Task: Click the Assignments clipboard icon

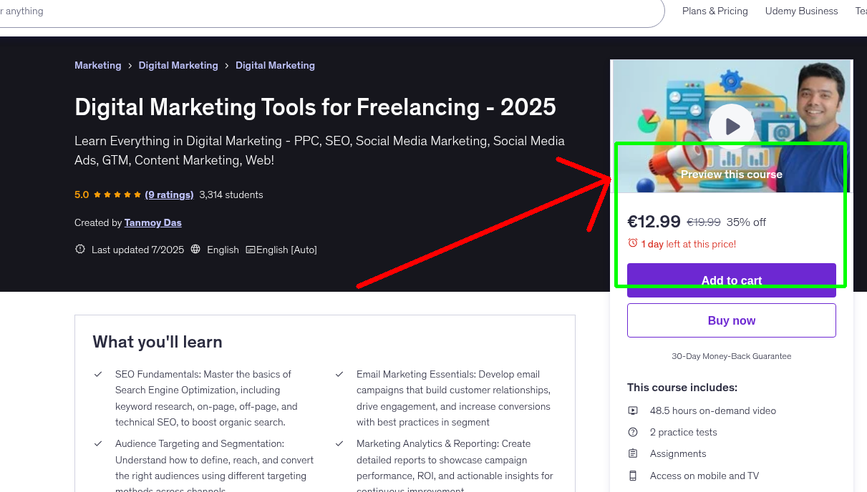Action: (x=633, y=453)
